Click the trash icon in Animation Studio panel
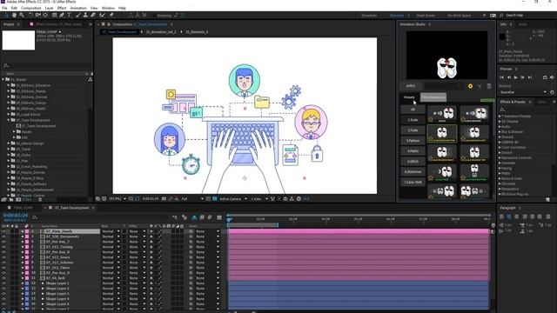The height and width of the screenshot is (313, 557). [x=489, y=86]
